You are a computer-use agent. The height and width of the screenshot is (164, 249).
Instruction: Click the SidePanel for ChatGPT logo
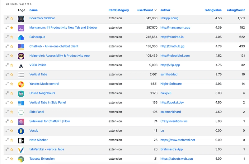[21, 122]
